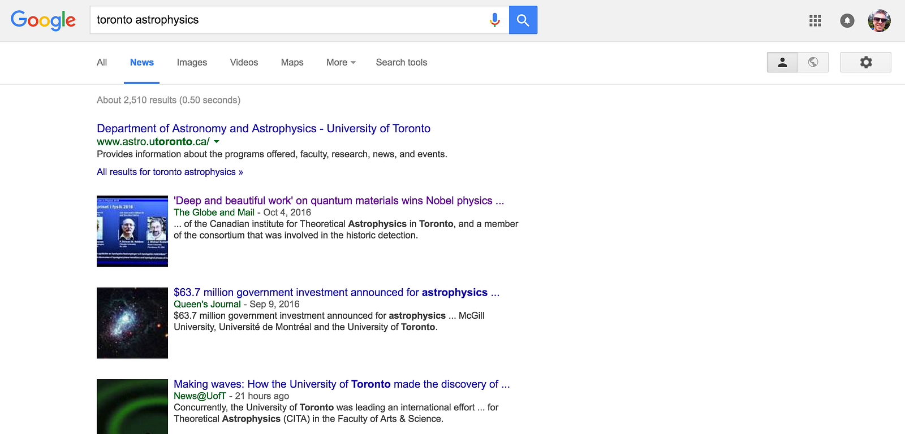This screenshot has height=434, width=905.
Task: Open the settings gear menu
Action: [865, 62]
